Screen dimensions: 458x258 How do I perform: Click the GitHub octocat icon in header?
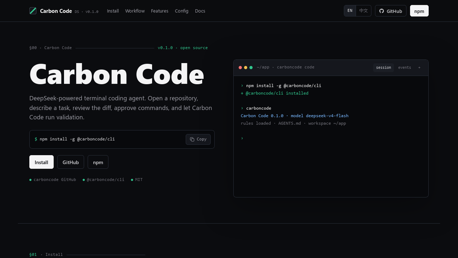(382, 11)
